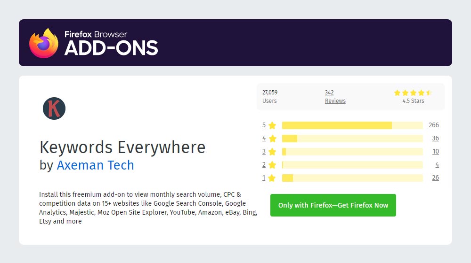Open the Axeman Tech author link
This screenshot has height=263, width=471.
pos(95,165)
